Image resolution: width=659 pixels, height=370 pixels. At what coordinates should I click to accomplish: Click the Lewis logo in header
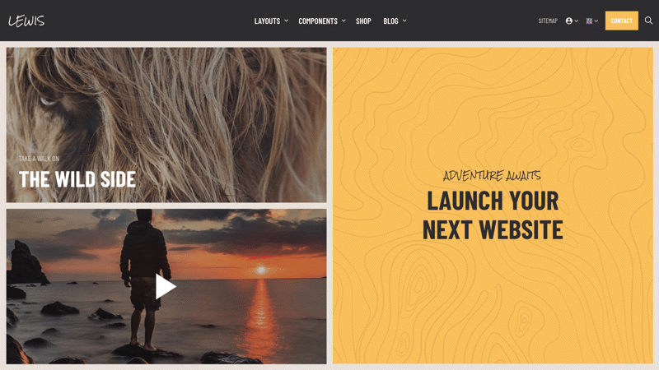click(x=26, y=21)
